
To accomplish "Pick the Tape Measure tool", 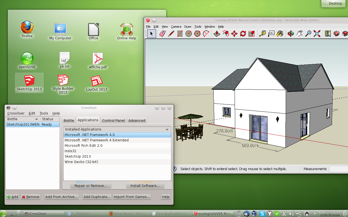I will point(263,34).
